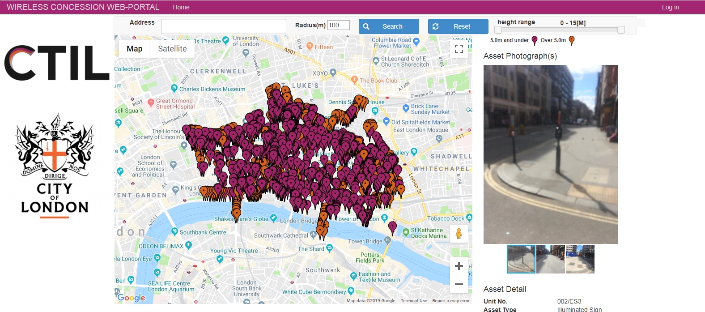Click the Wireless Concession Web-Portal title
The height and width of the screenshot is (312, 705).
[83, 7]
